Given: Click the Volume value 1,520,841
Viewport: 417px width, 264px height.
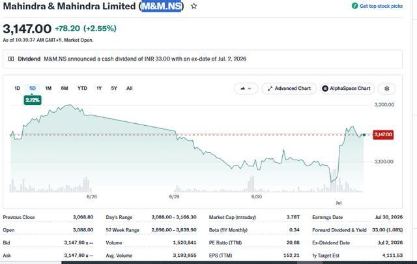Looking at the screenshot, I should [184, 242].
